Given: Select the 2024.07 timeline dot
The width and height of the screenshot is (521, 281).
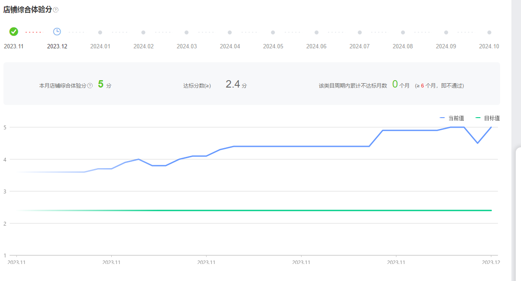Looking at the screenshot, I should click(x=360, y=32).
